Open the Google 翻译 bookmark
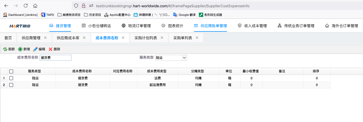 [x=185, y=15]
